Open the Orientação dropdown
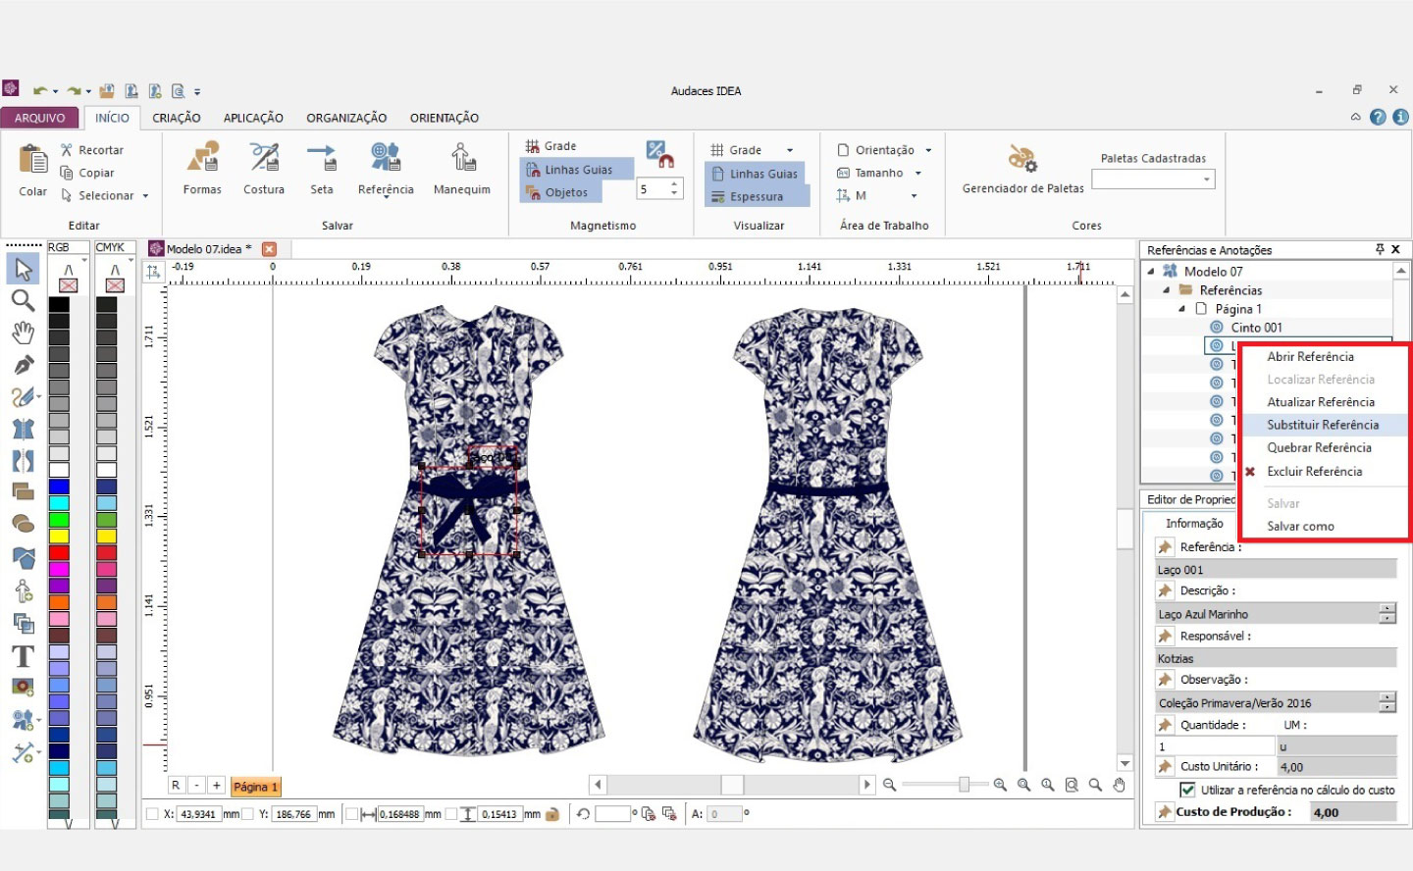Screen dimensions: 1413x871 928,150
